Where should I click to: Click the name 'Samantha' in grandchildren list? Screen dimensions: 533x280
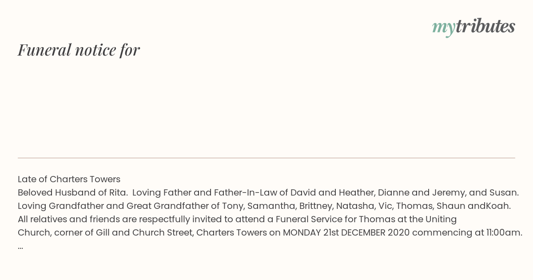coord(271,206)
